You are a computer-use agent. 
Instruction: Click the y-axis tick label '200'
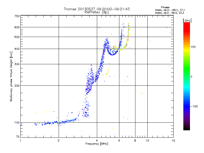point(17,86)
